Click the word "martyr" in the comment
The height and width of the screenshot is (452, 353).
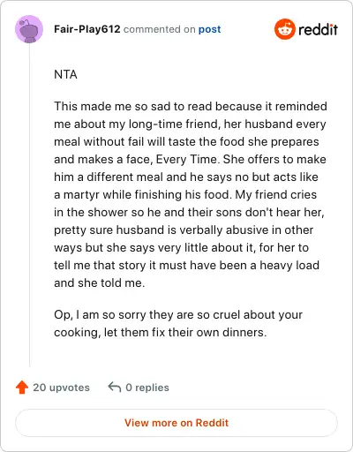pyautogui.click(x=81, y=195)
